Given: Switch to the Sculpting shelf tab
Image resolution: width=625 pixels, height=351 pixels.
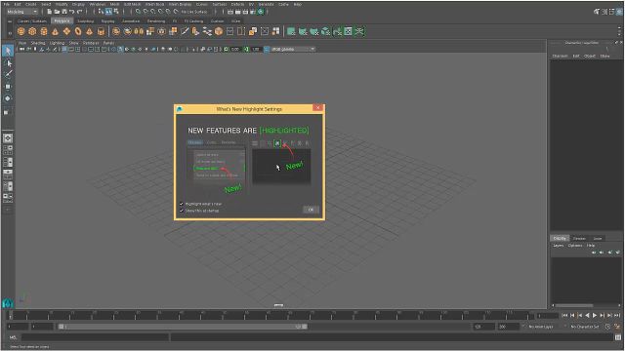Looking at the screenshot, I should (x=85, y=20).
